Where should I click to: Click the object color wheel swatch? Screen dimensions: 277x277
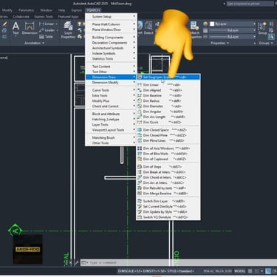click(205, 24)
